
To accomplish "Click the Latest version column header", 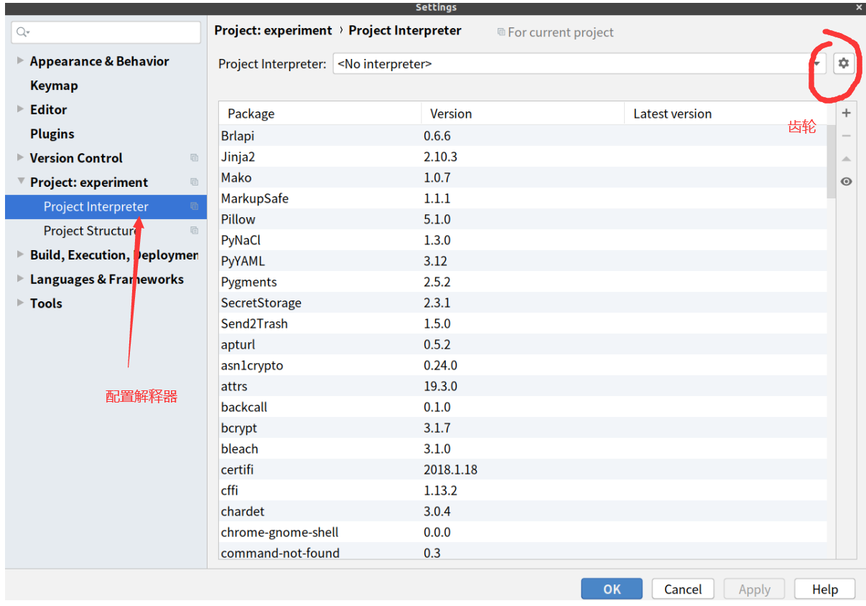I will tap(725, 114).
